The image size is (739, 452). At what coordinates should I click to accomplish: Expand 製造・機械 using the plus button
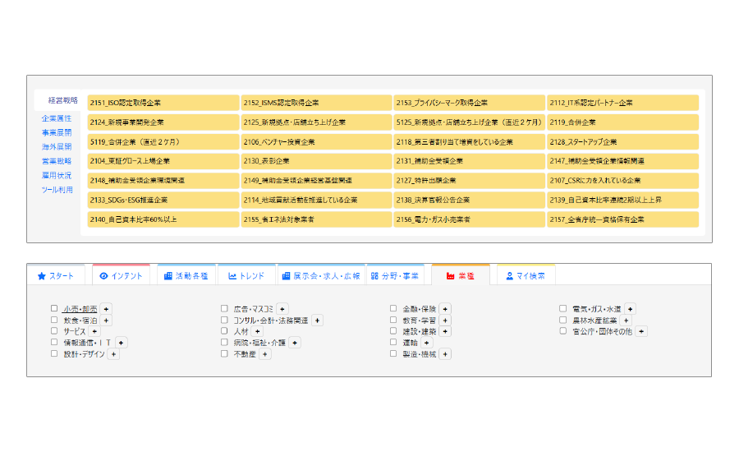click(445, 354)
